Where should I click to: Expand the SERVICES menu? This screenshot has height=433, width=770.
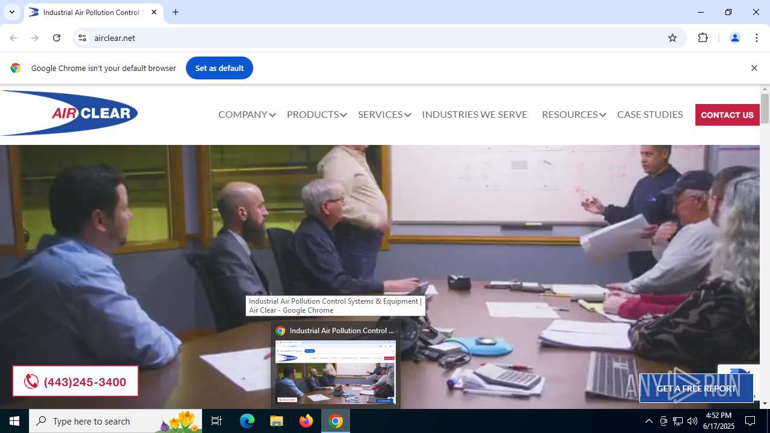tap(384, 114)
